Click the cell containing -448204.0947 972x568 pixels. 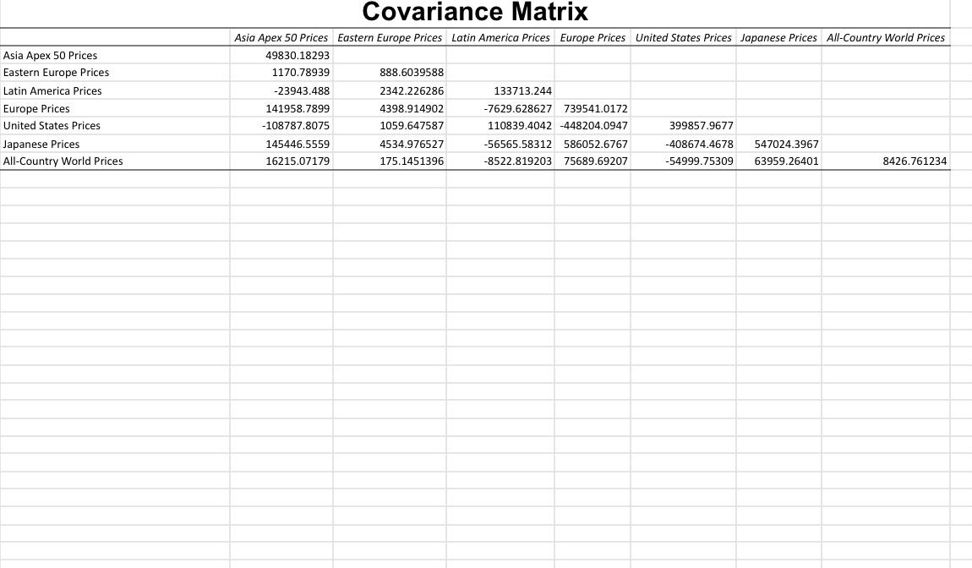coord(593,126)
